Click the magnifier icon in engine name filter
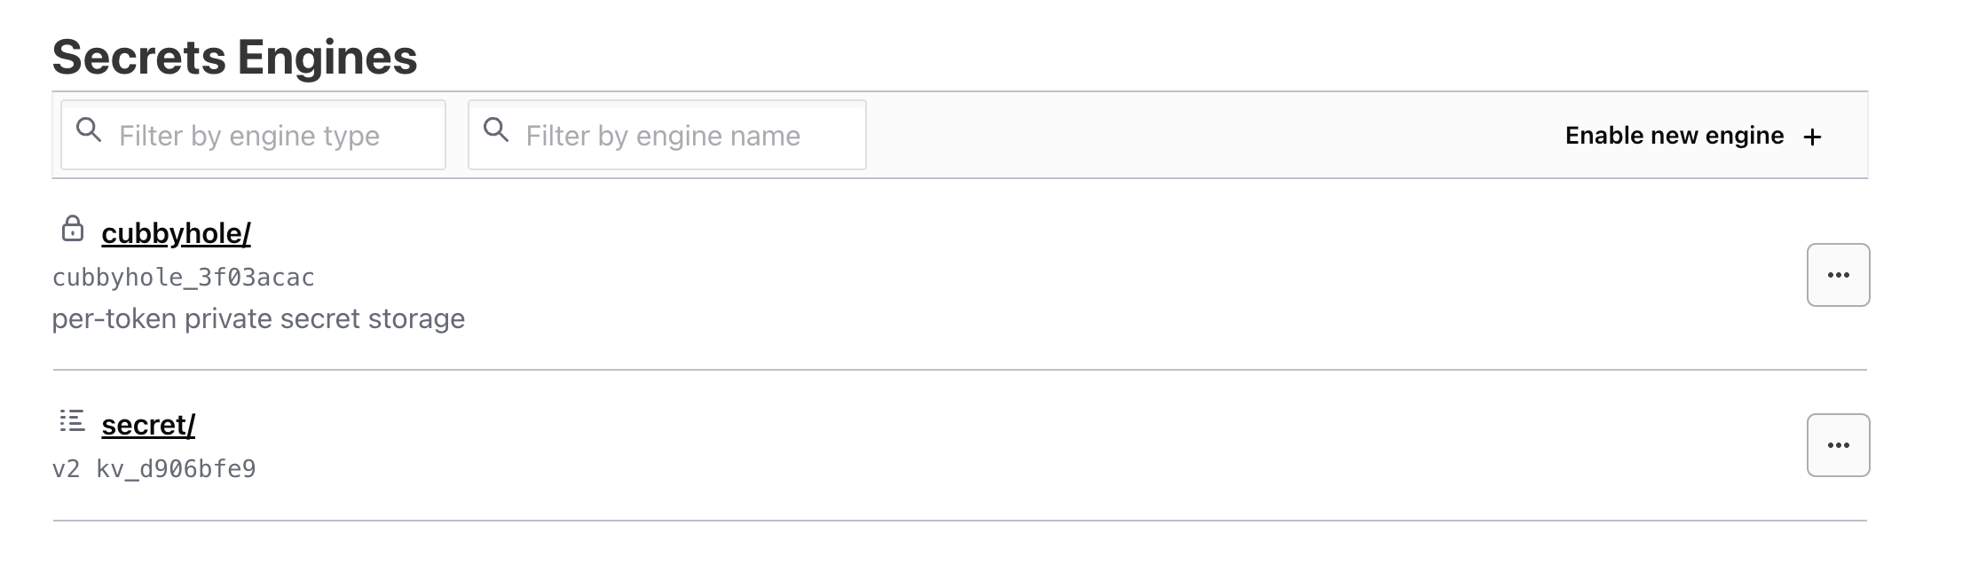This screenshot has width=1986, height=580. (496, 130)
